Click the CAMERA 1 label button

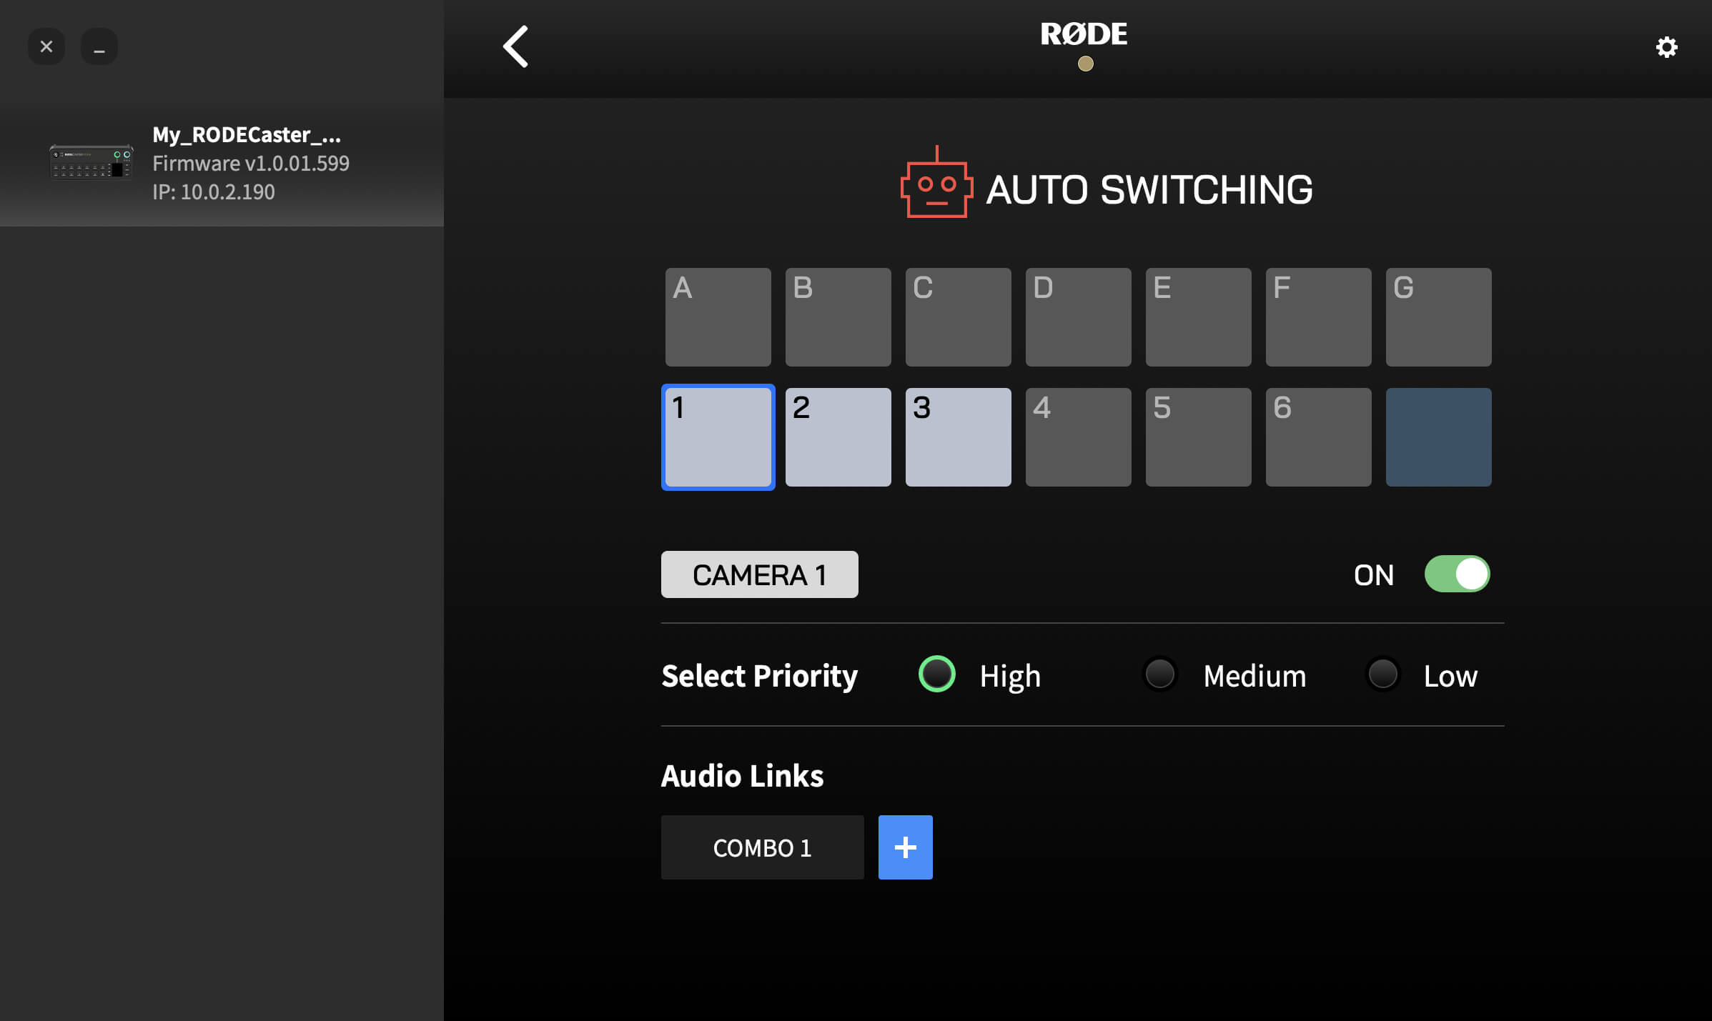tap(760, 574)
